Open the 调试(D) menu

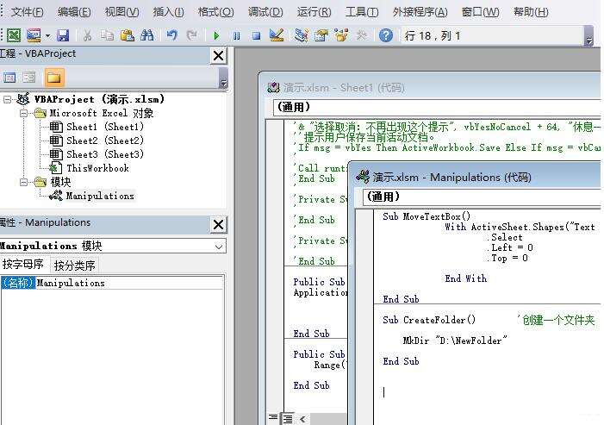(265, 12)
